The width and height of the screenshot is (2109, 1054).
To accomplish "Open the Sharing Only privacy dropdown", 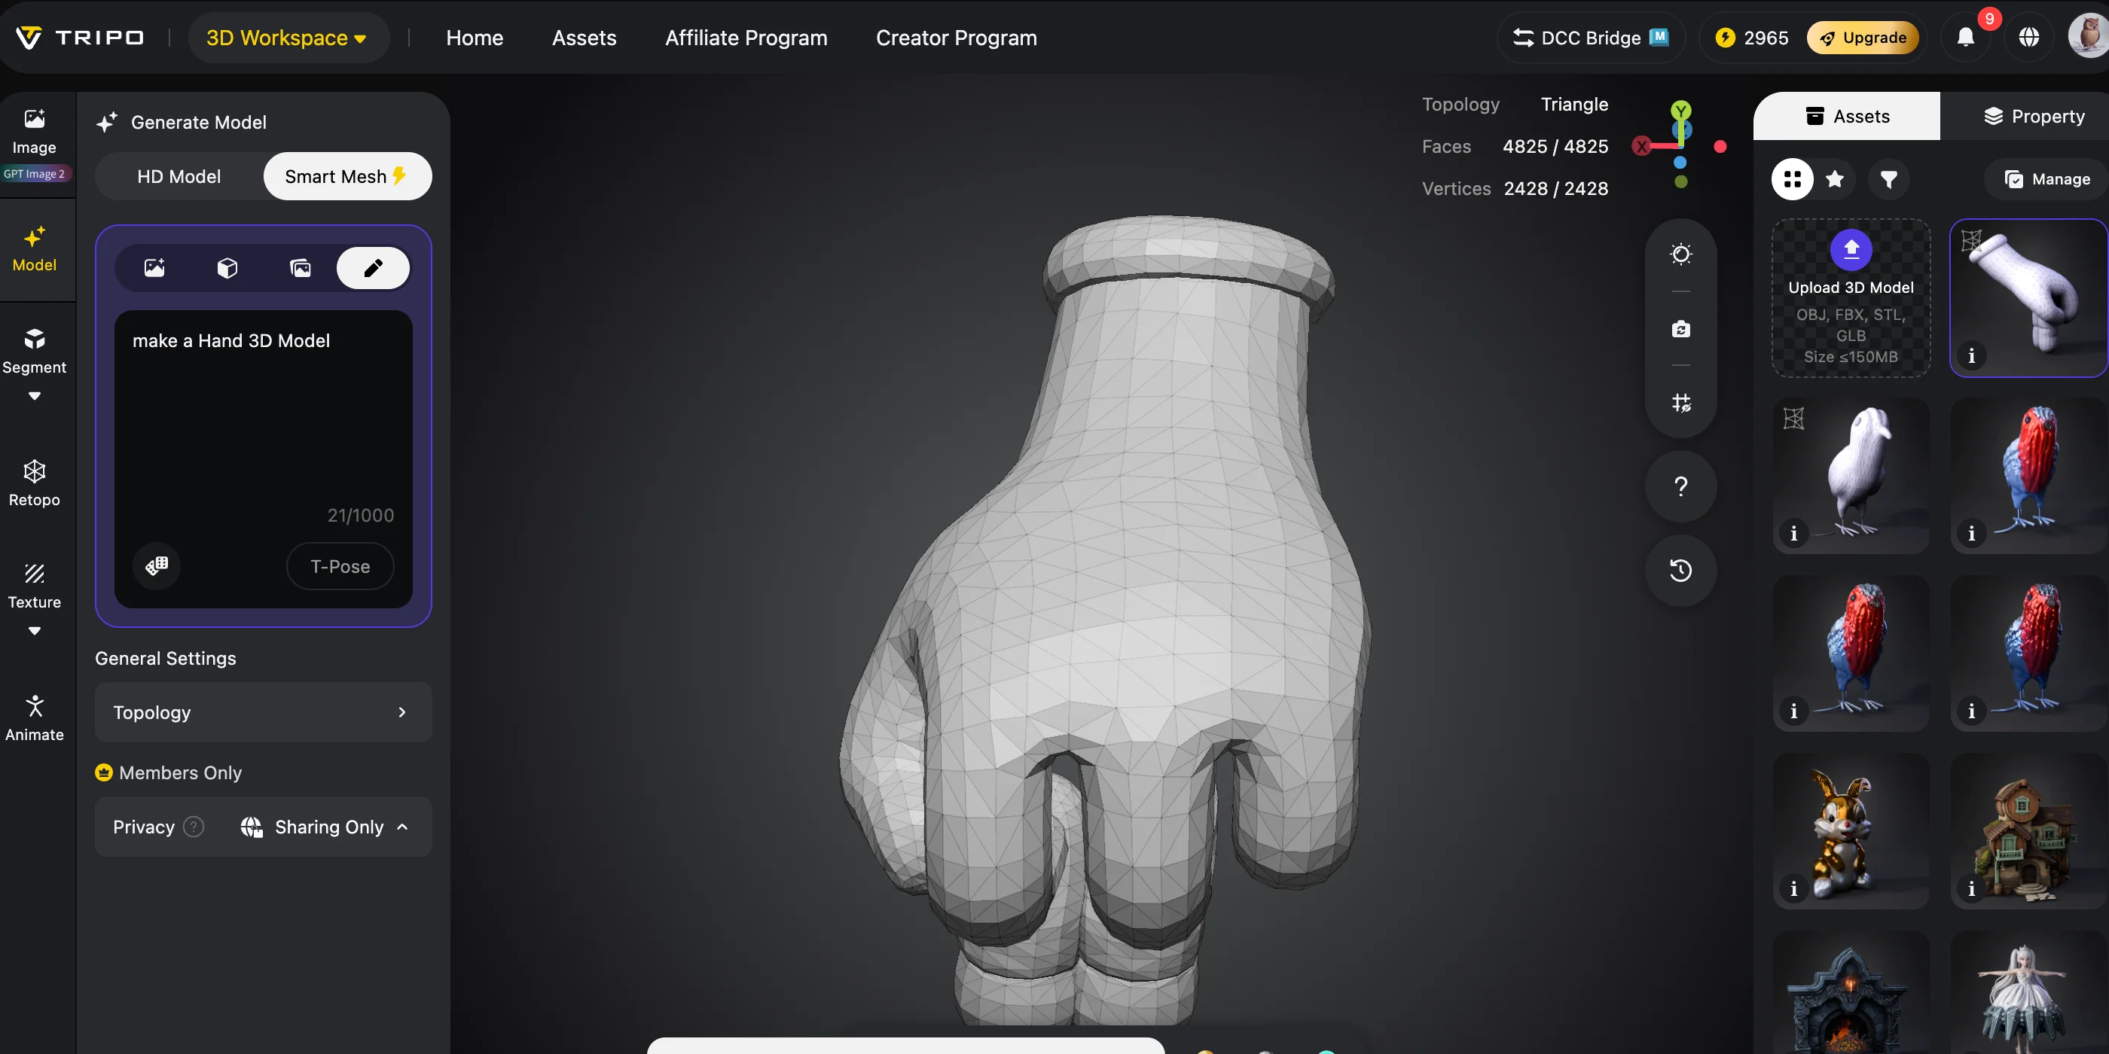I will tap(325, 827).
